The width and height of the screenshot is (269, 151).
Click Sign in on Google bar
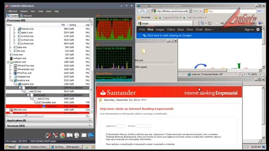(x=249, y=29)
